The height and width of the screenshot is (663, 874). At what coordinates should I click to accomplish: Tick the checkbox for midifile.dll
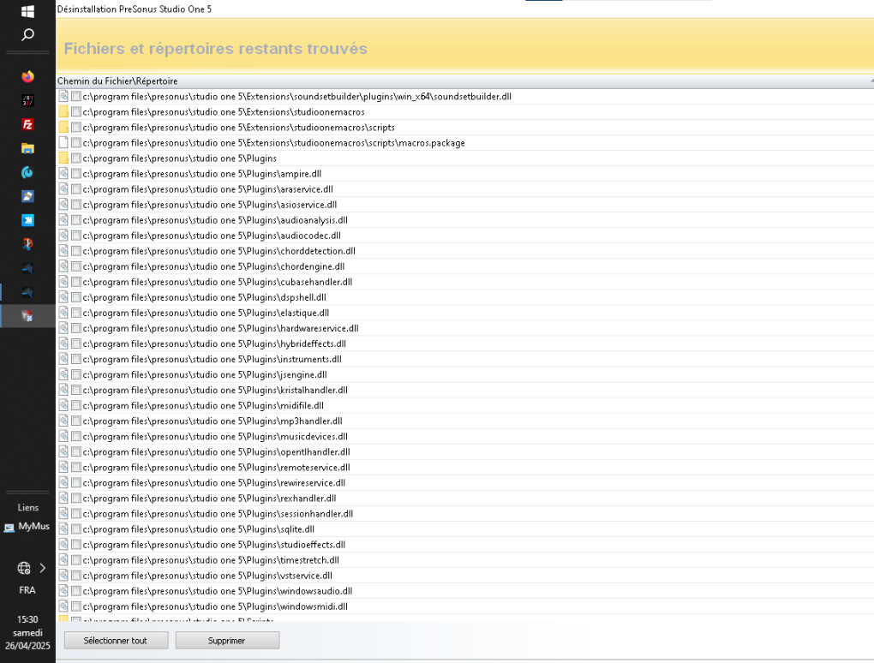(x=75, y=406)
